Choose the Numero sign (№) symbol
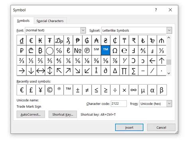Image resolution: width=189 pixels, height=144 pixels. (x=78, y=51)
